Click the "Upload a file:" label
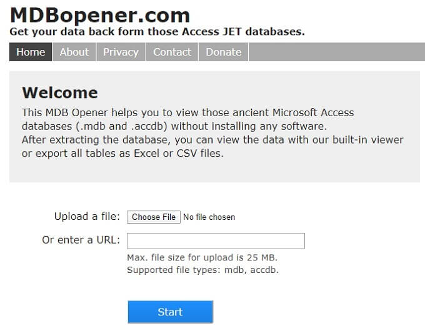 click(87, 217)
